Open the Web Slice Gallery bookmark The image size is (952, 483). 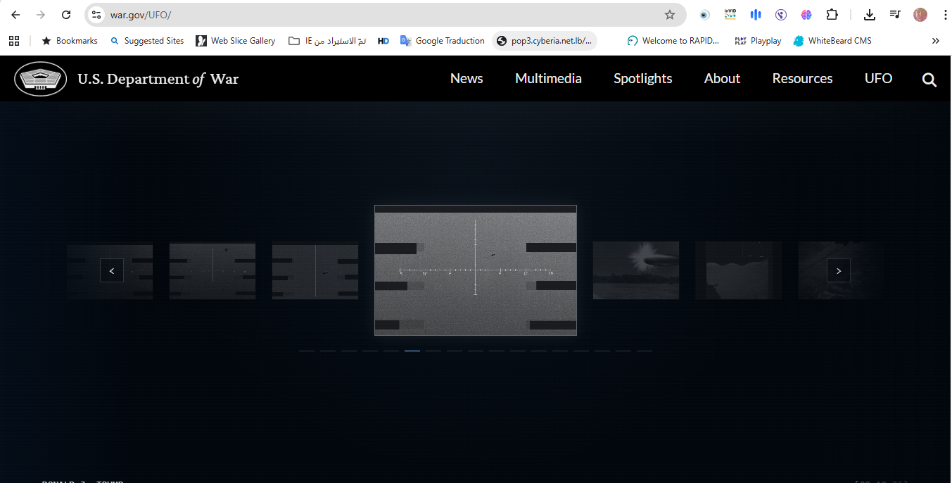coord(236,41)
